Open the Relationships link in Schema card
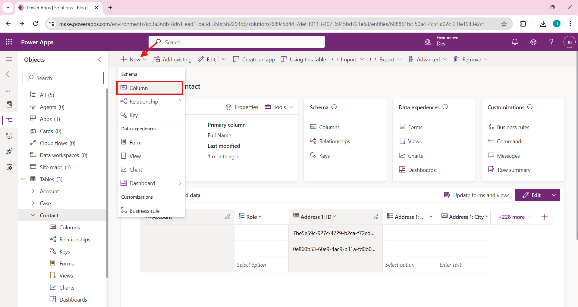The height and width of the screenshot is (307, 578). 334,141
